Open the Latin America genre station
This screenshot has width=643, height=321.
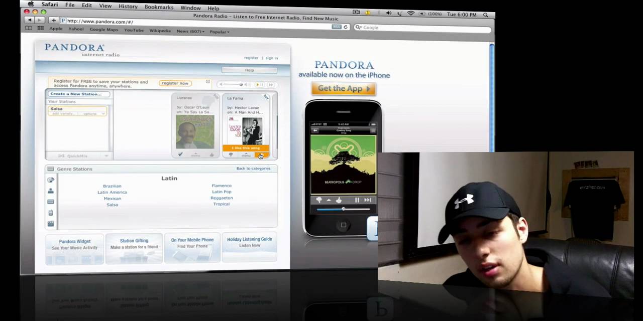pos(112,192)
